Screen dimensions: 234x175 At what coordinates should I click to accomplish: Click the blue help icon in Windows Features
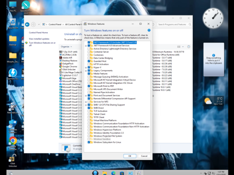pyautogui.click(x=149, y=30)
